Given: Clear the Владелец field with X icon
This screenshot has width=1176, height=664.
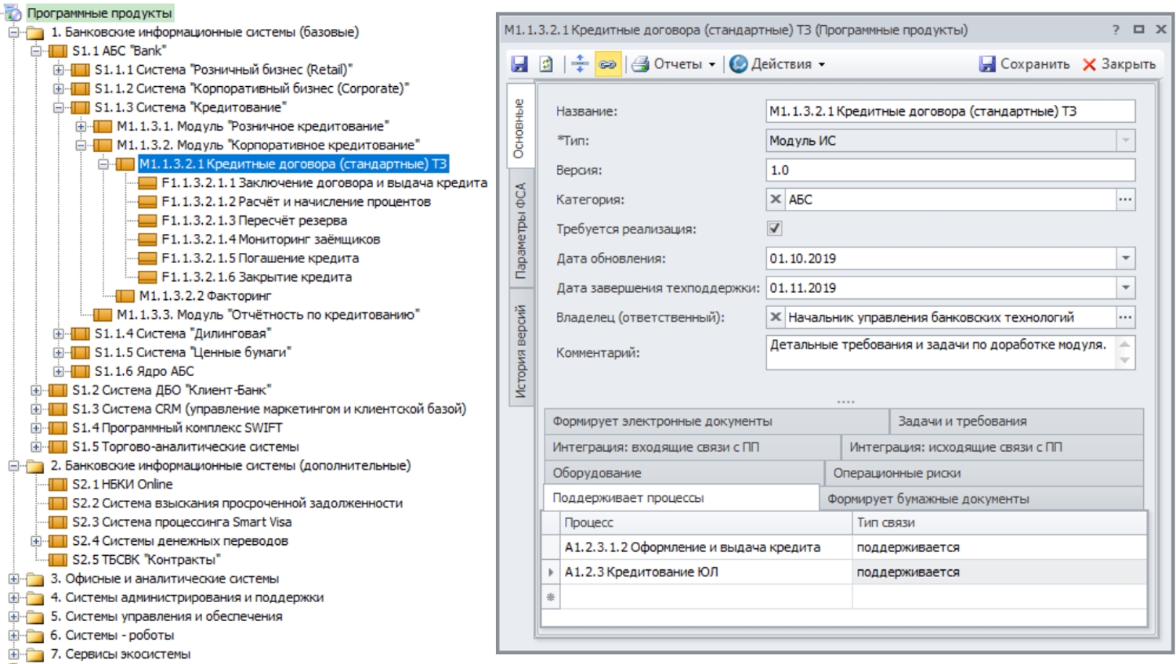Looking at the screenshot, I should pyautogui.click(x=776, y=317).
